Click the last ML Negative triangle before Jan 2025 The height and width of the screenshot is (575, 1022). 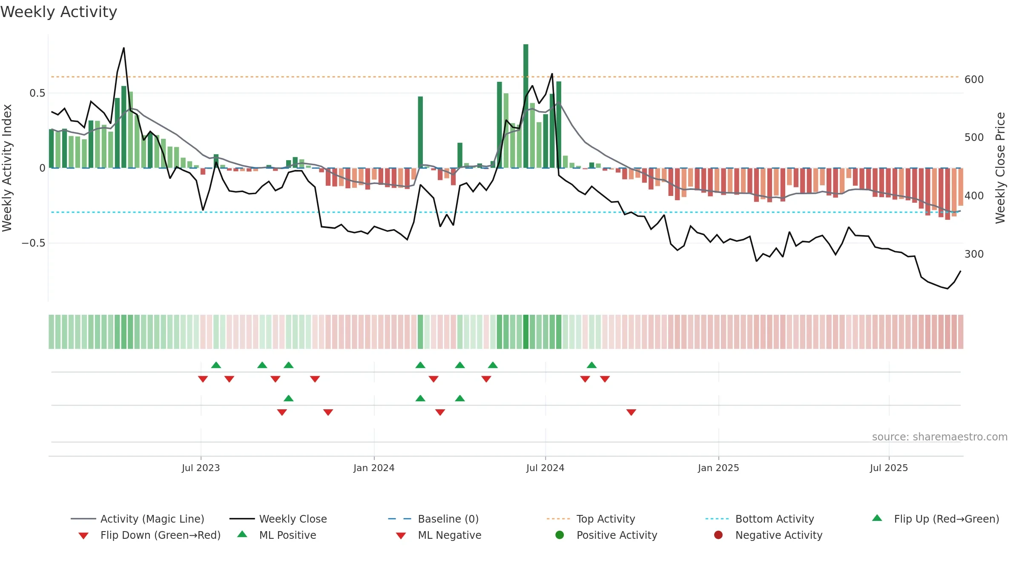click(631, 412)
